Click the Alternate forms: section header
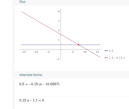This screenshot has height=109, width=129. pyautogui.click(x=31, y=75)
